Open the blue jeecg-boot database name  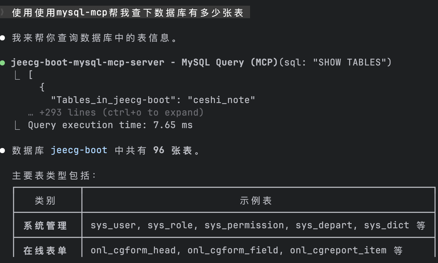pos(79,150)
